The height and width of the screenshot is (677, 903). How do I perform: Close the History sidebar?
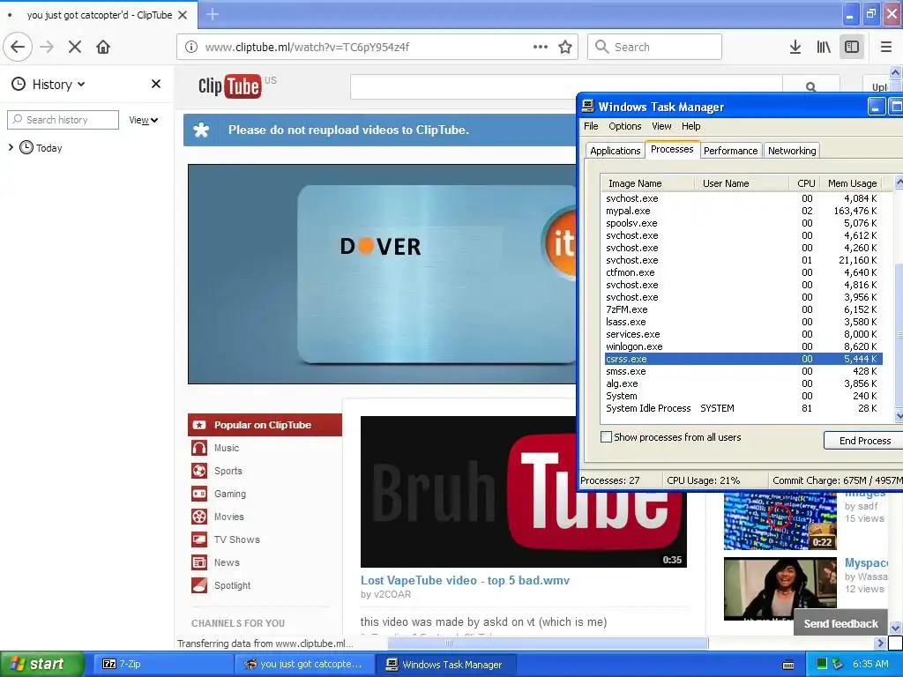pyautogui.click(x=156, y=84)
